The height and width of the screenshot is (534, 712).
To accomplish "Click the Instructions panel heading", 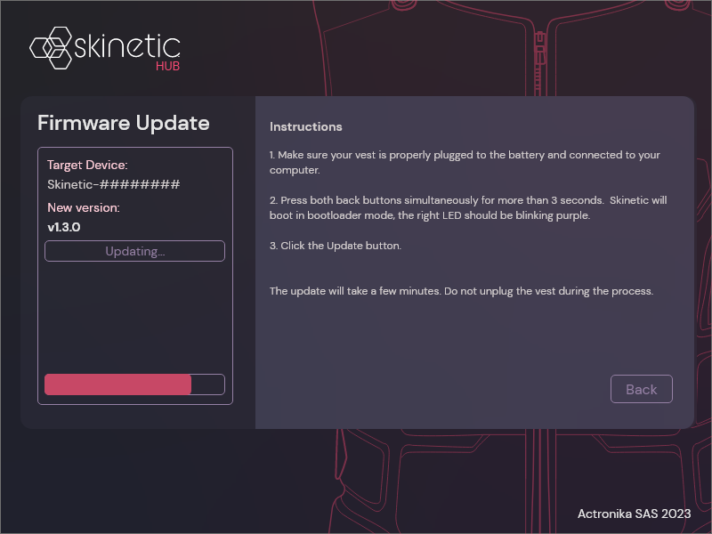I will [x=306, y=126].
